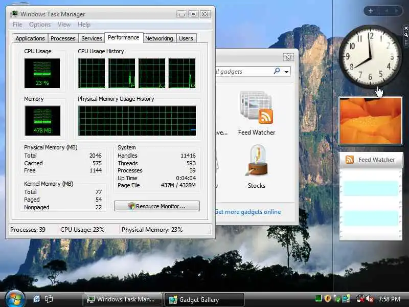Close the Gadget Gallery window

coord(288,57)
